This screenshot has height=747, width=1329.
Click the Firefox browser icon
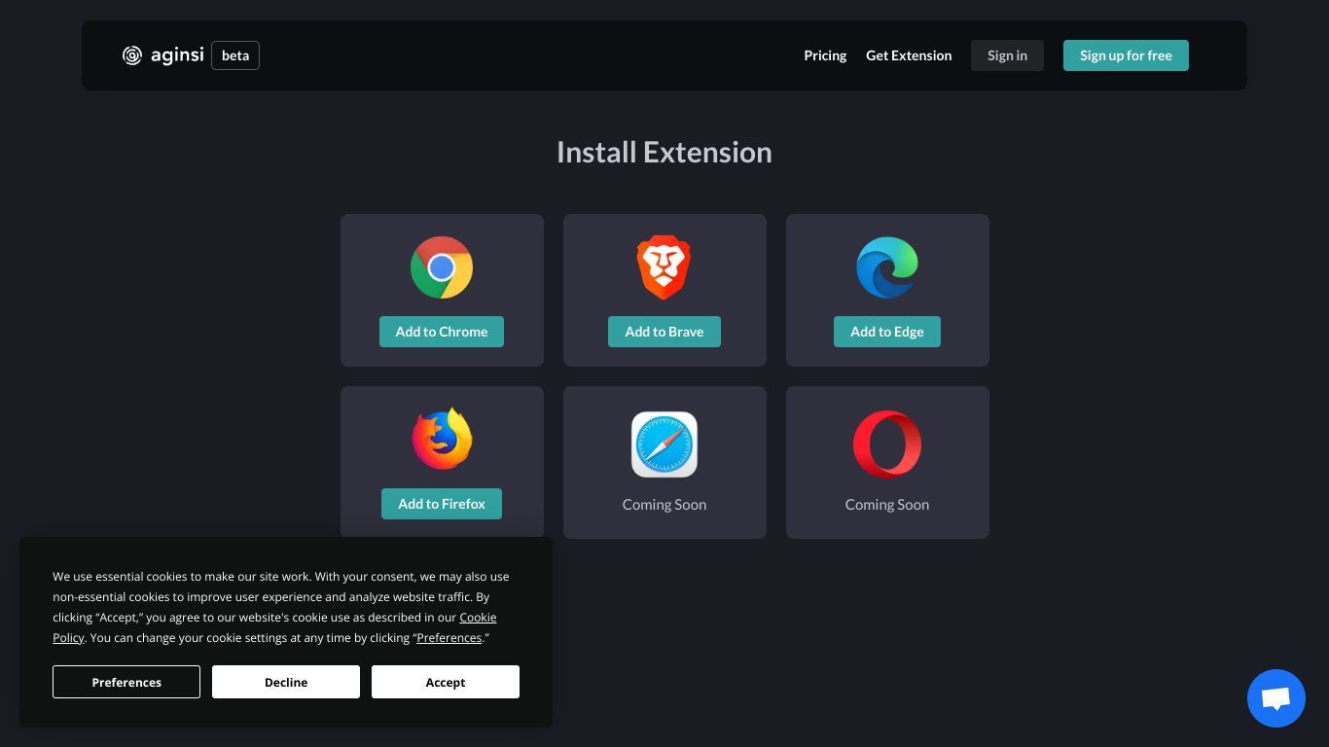pos(442,439)
